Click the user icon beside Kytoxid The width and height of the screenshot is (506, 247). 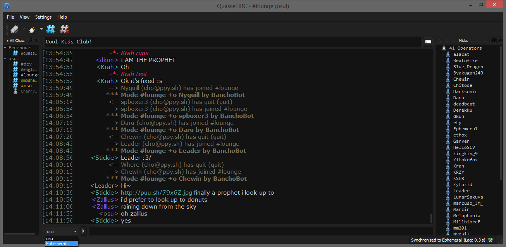(x=448, y=185)
